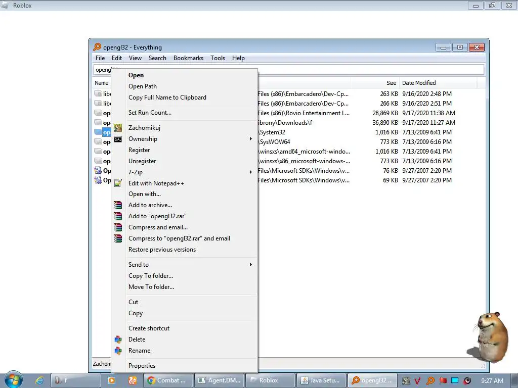Screen dimensions: 518x388
Task: Open the File menu in Everything
Action: [100, 58]
